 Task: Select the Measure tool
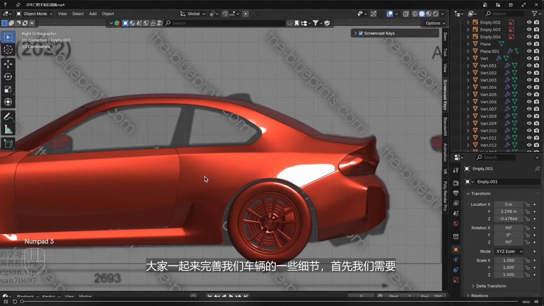pyautogui.click(x=8, y=129)
